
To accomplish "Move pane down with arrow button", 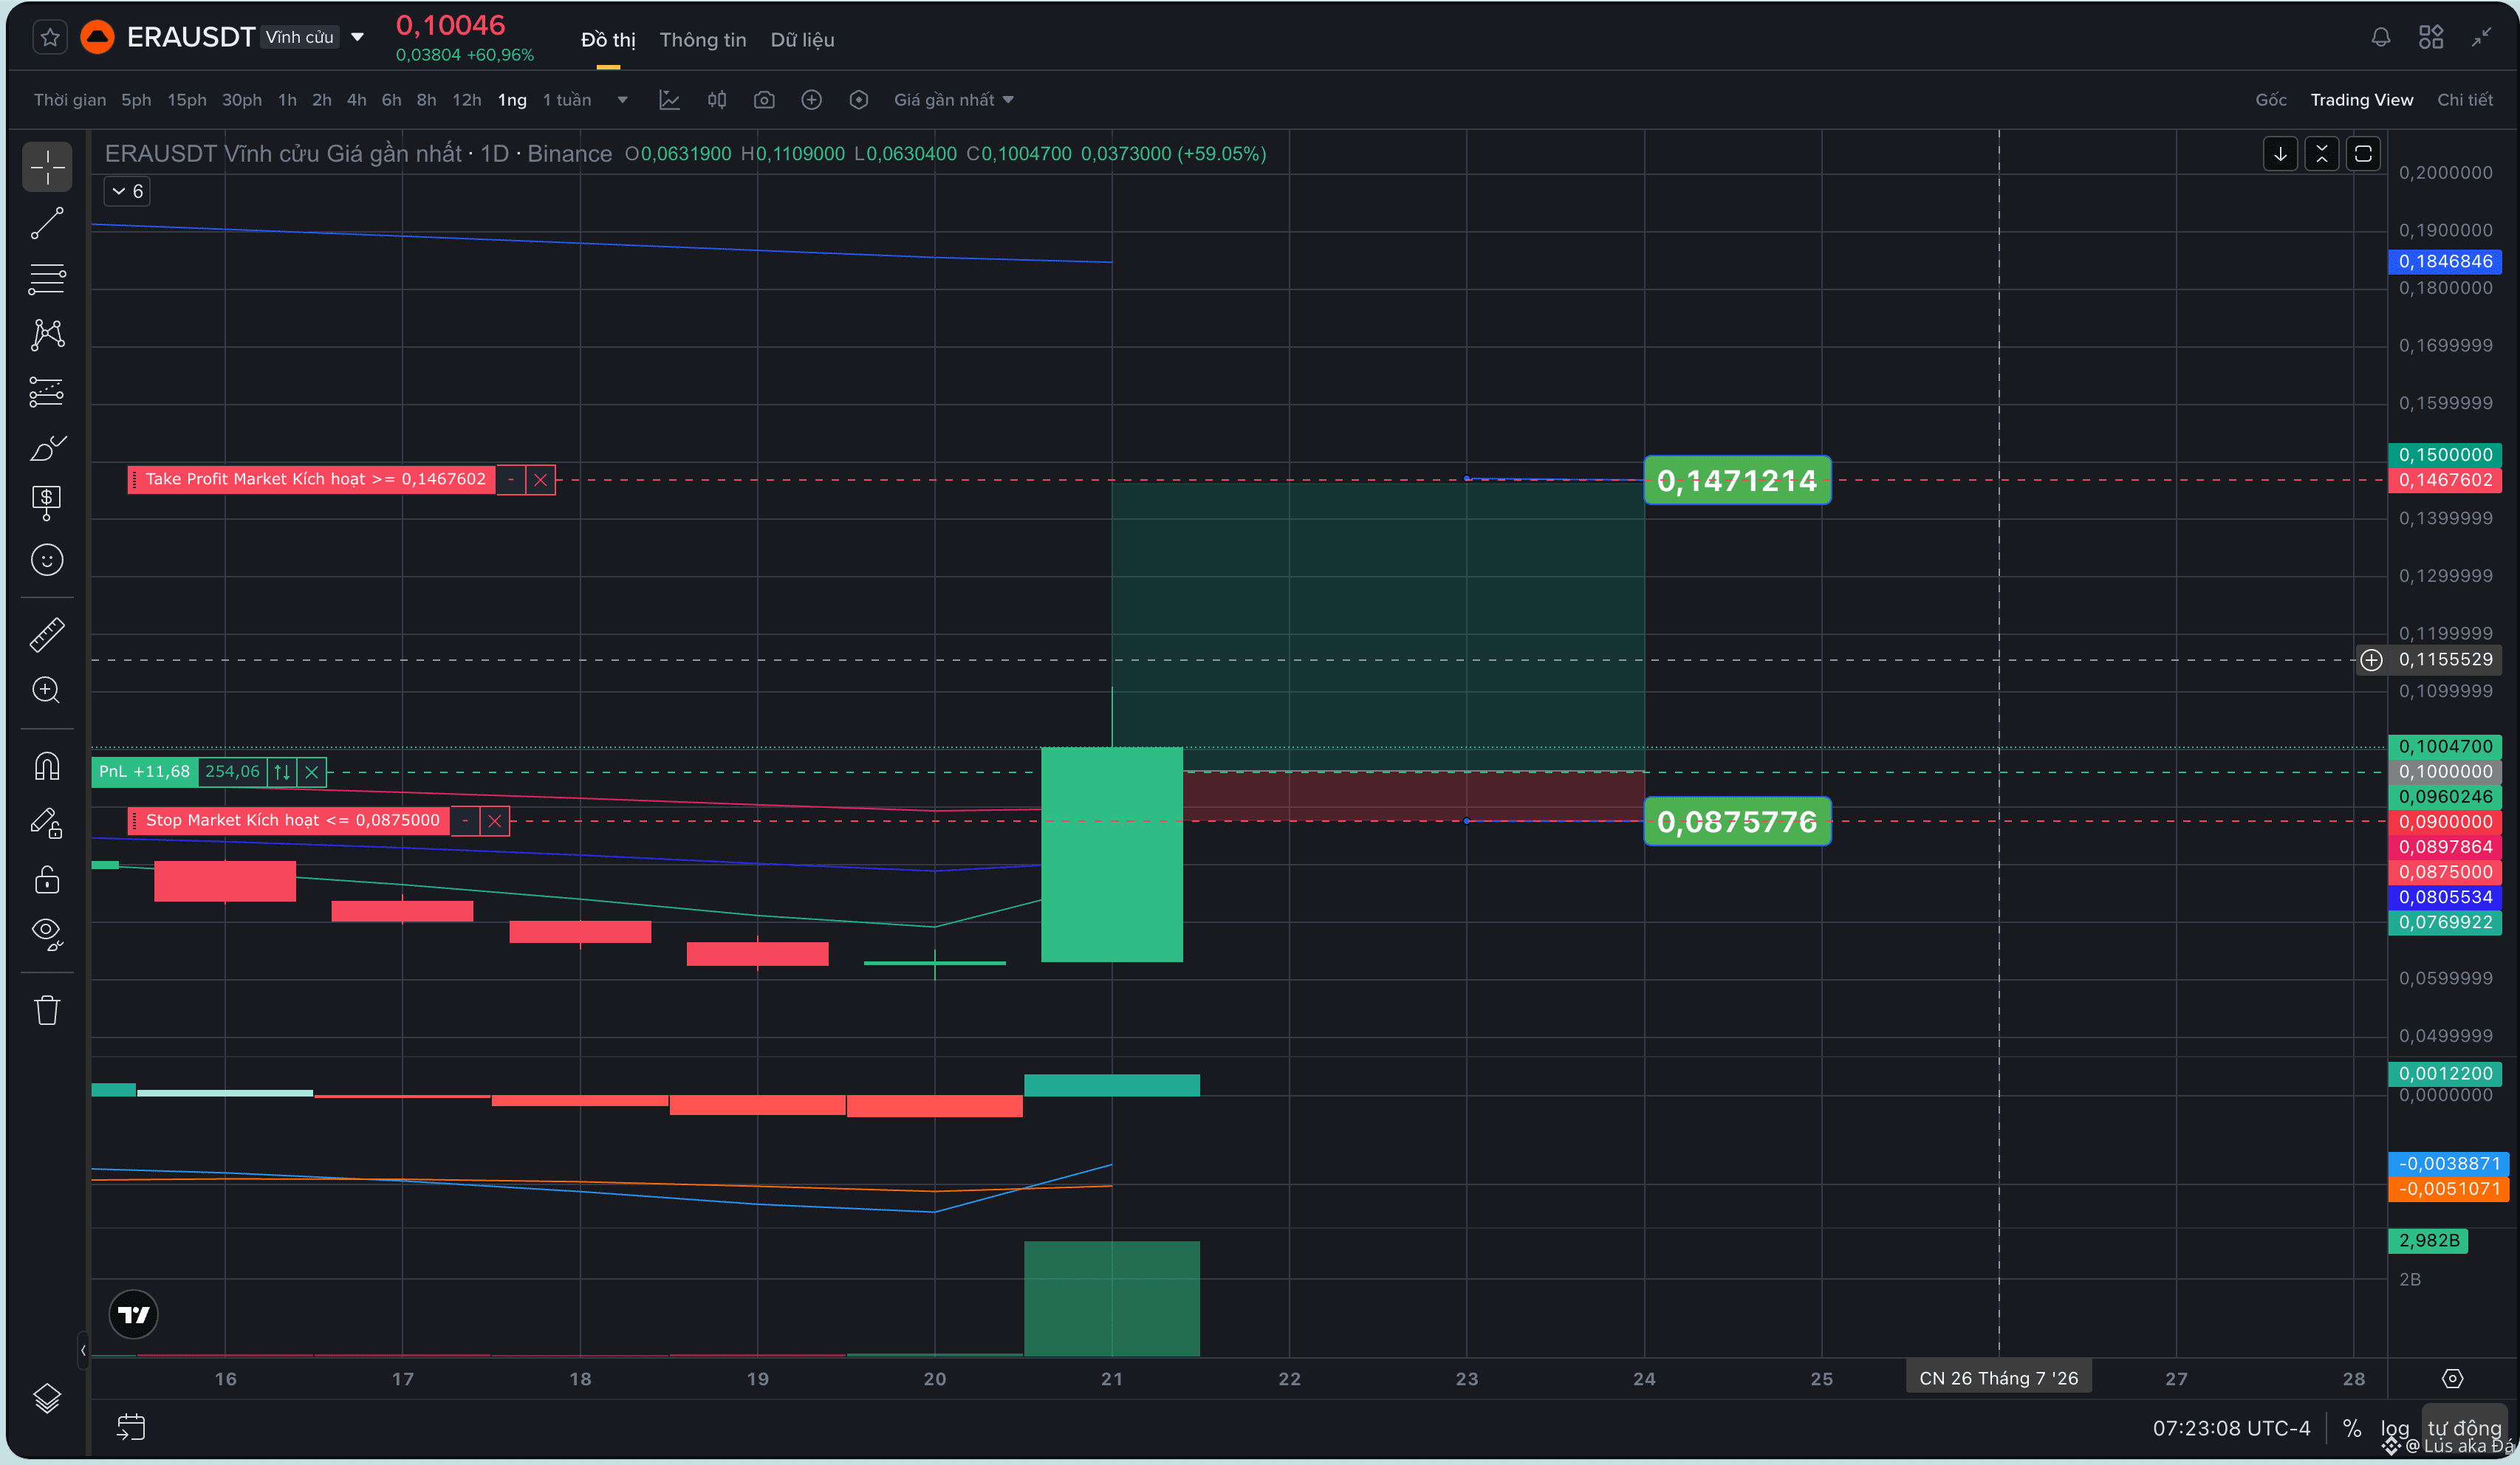I will point(2280,154).
